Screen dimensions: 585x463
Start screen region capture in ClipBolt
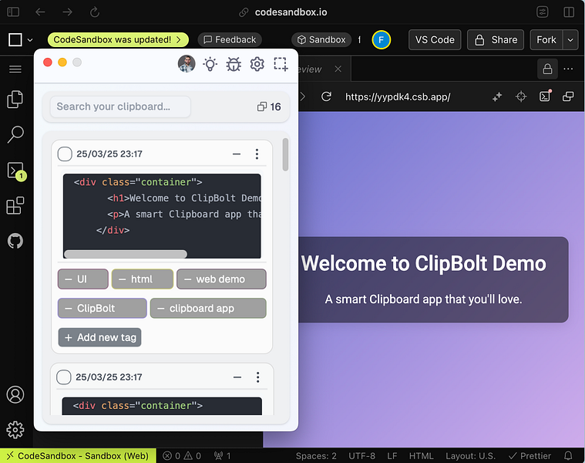(281, 64)
